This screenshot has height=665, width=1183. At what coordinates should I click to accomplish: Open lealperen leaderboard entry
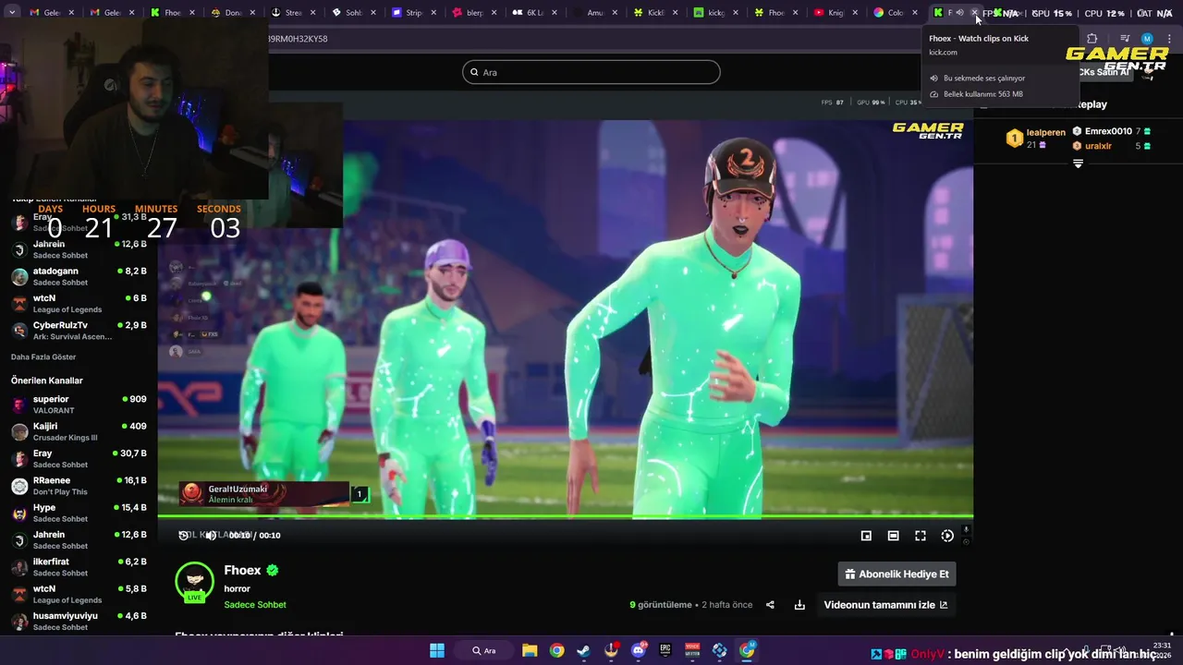point(1036,139)
